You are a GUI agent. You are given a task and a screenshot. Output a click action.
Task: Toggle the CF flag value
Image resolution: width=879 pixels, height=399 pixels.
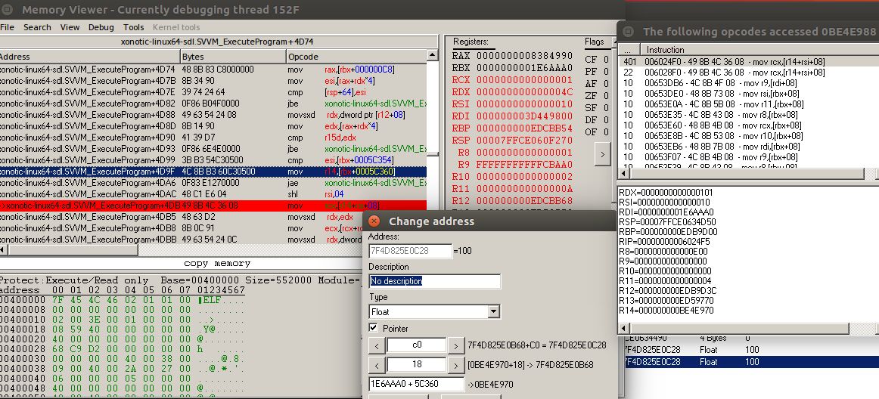[x=606, y=59]
